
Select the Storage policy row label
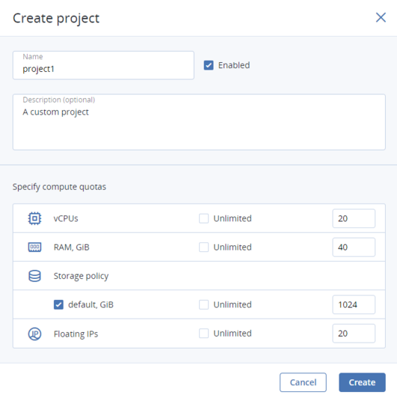coord(81,276)
